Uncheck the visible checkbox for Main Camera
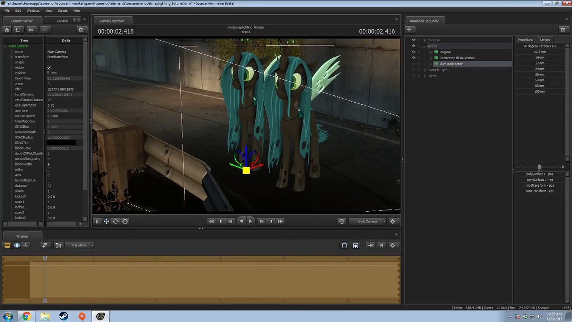 click(x=49, y=67)
